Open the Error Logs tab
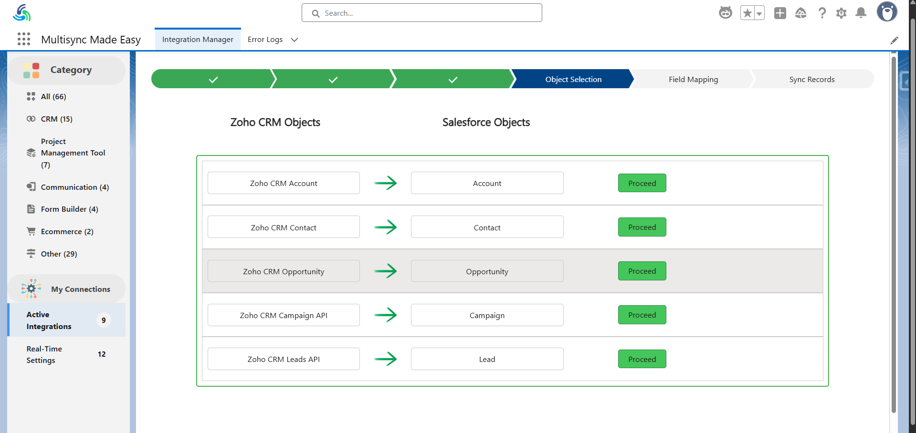 coord(265,40)
